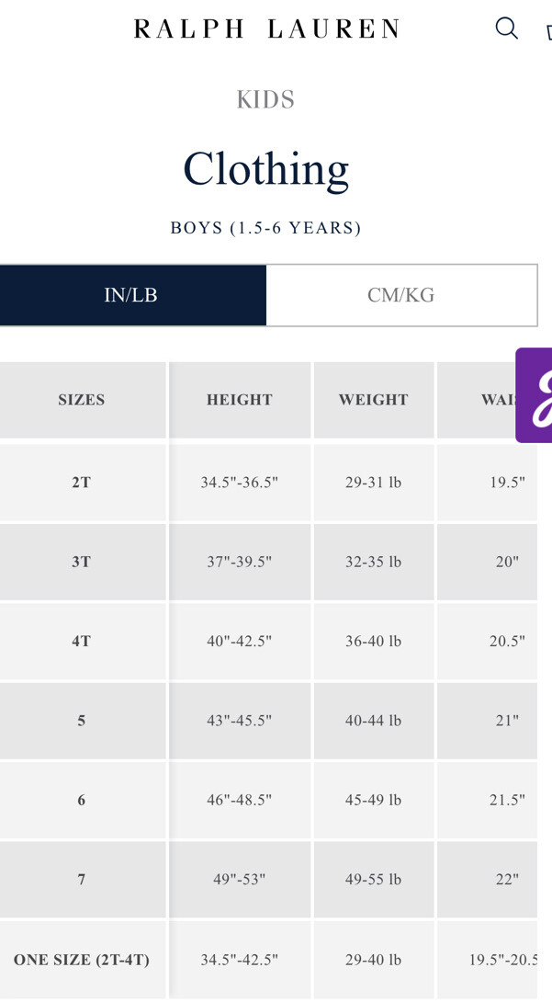Viewport: 552px width, 1002px height.
Task: Select the ONE SIZE (2T-4T) row label
Action: (x=82, y=960)
